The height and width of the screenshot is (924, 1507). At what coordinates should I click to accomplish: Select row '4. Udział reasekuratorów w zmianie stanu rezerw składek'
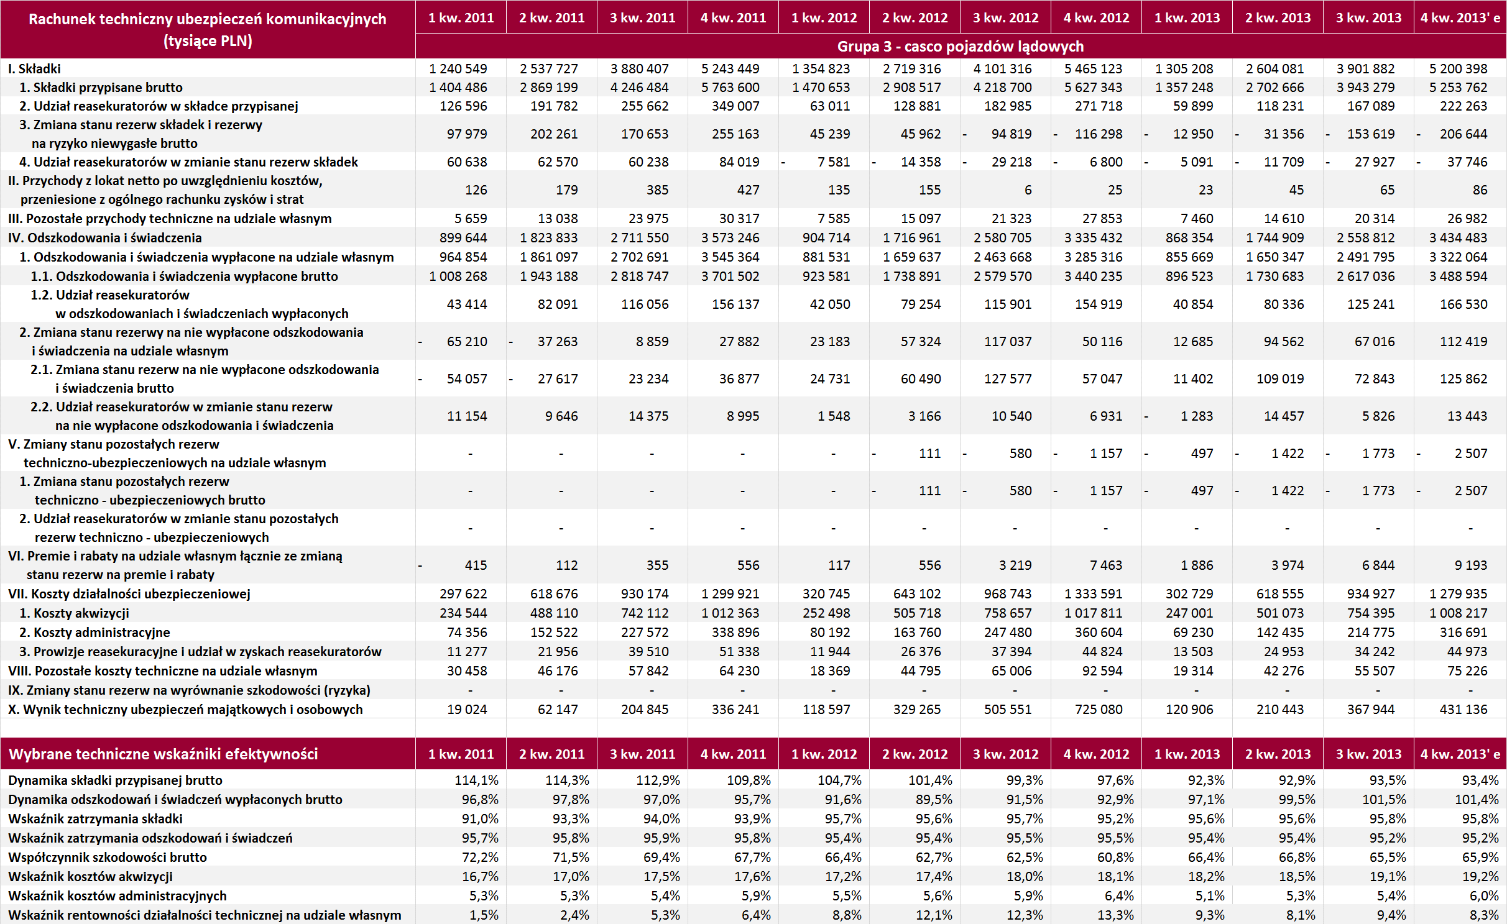click(188, 162)
